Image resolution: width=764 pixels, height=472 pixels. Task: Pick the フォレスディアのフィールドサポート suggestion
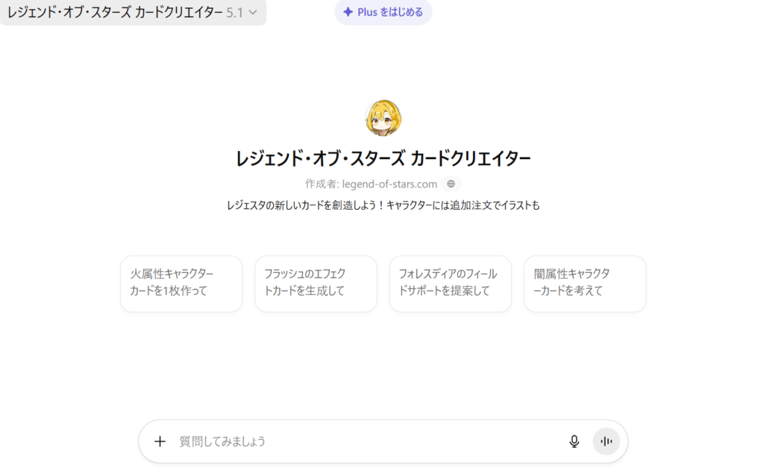pos(450,283)
